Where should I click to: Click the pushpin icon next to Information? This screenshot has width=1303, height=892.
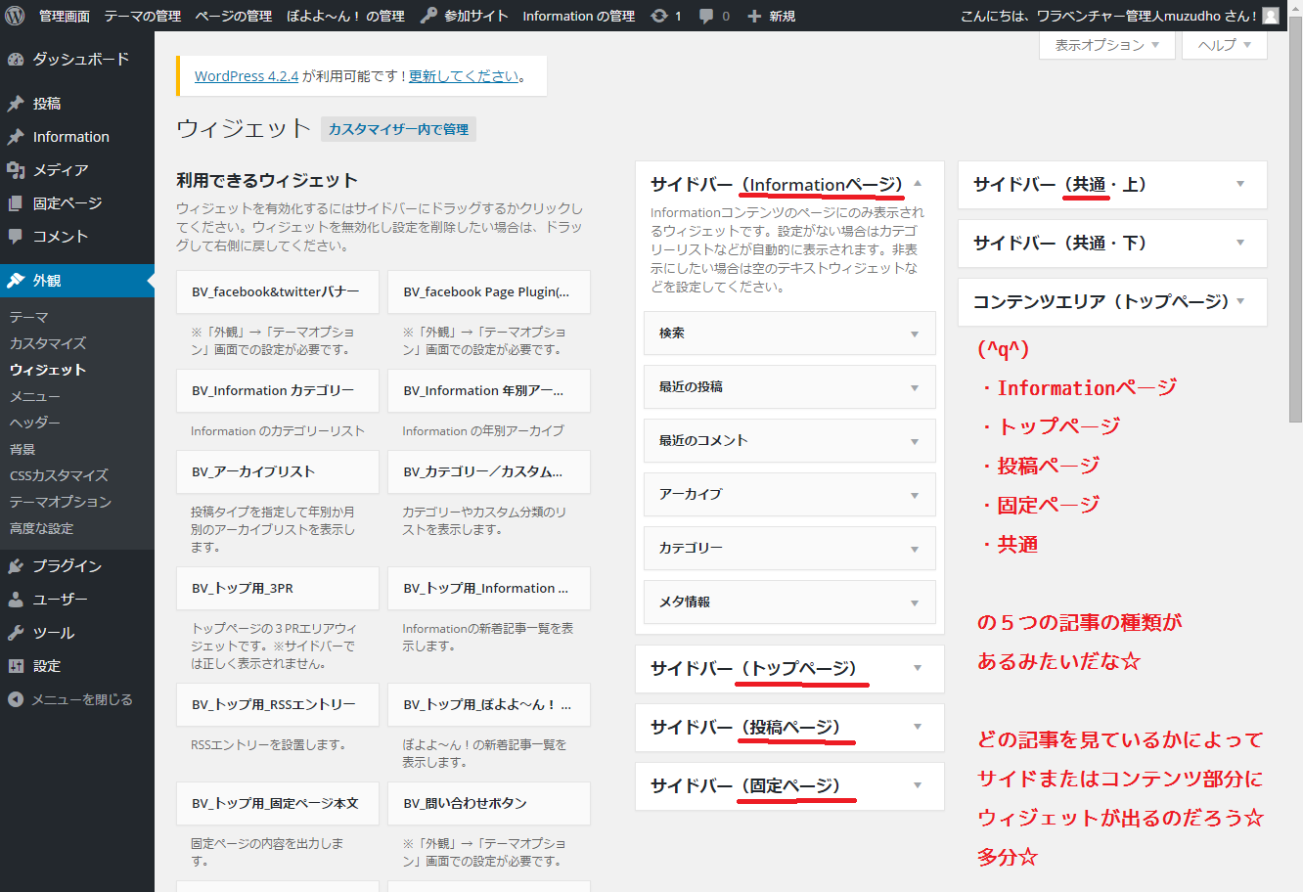(16, 137)
